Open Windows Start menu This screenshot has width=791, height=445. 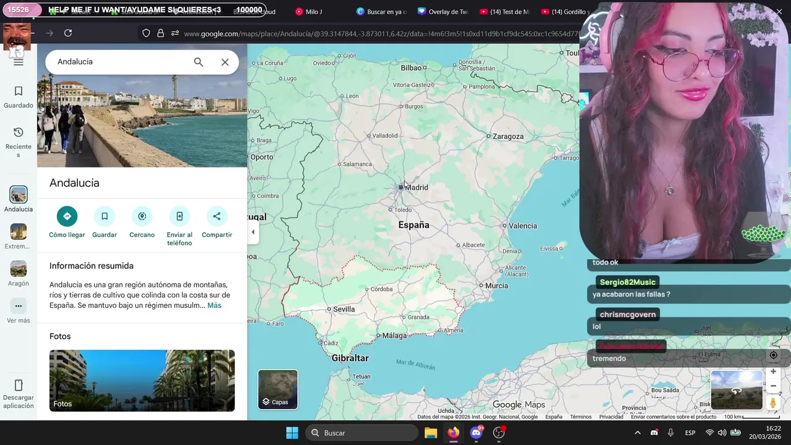(292, 433)
